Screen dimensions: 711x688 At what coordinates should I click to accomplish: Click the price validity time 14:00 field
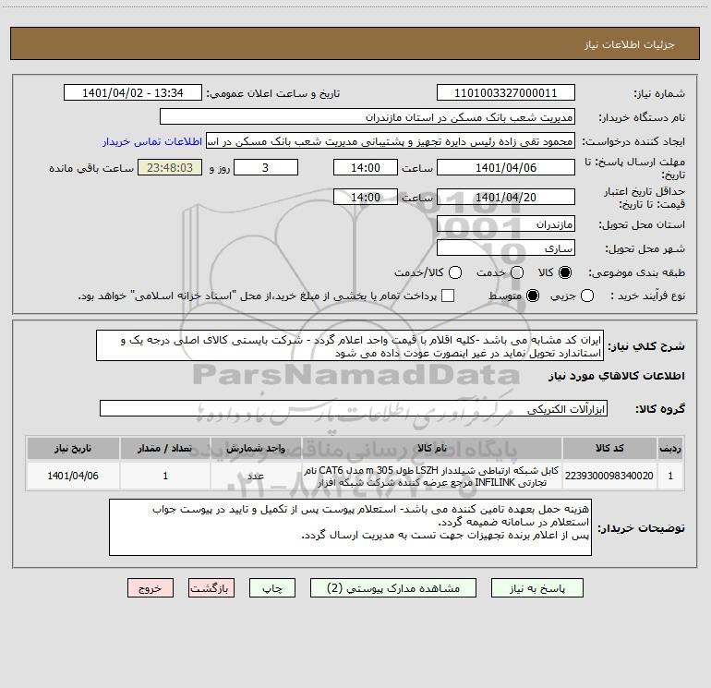click(366, 198)
